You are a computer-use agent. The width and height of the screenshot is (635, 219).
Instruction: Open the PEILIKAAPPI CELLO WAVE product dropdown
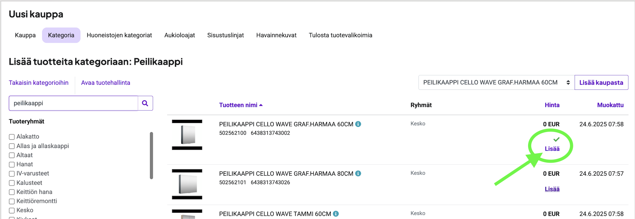tap(496, 82)
